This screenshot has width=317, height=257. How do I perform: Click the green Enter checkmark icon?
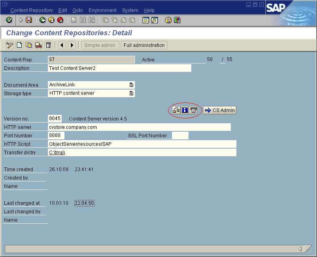point(9,20)
